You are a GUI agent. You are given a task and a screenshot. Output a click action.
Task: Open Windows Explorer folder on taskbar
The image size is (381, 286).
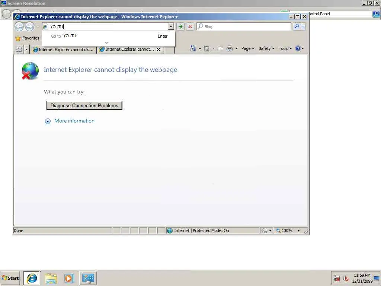coord(51,278)
